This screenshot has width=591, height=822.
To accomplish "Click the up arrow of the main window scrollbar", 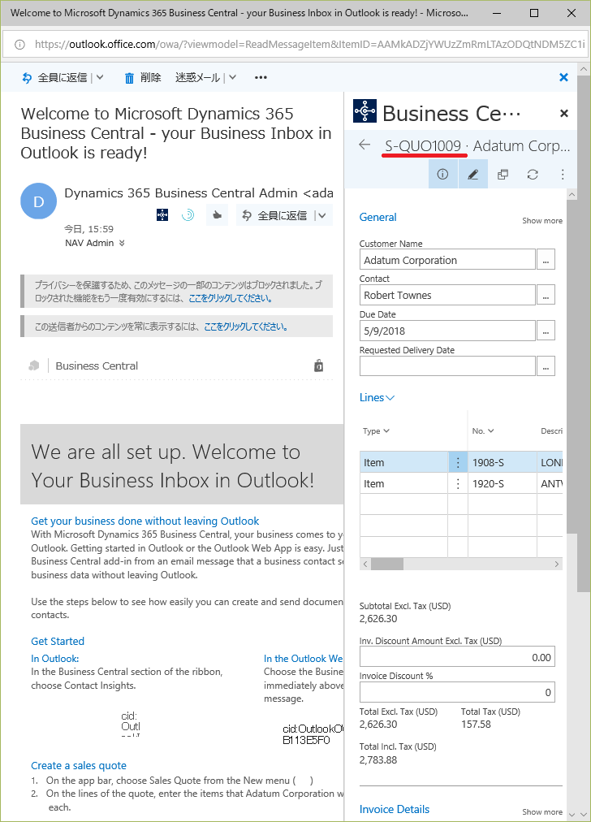I will (584, 69).
